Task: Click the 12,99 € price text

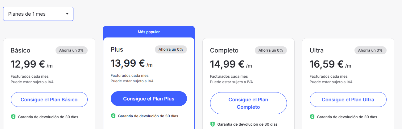Action: point(28,64)
